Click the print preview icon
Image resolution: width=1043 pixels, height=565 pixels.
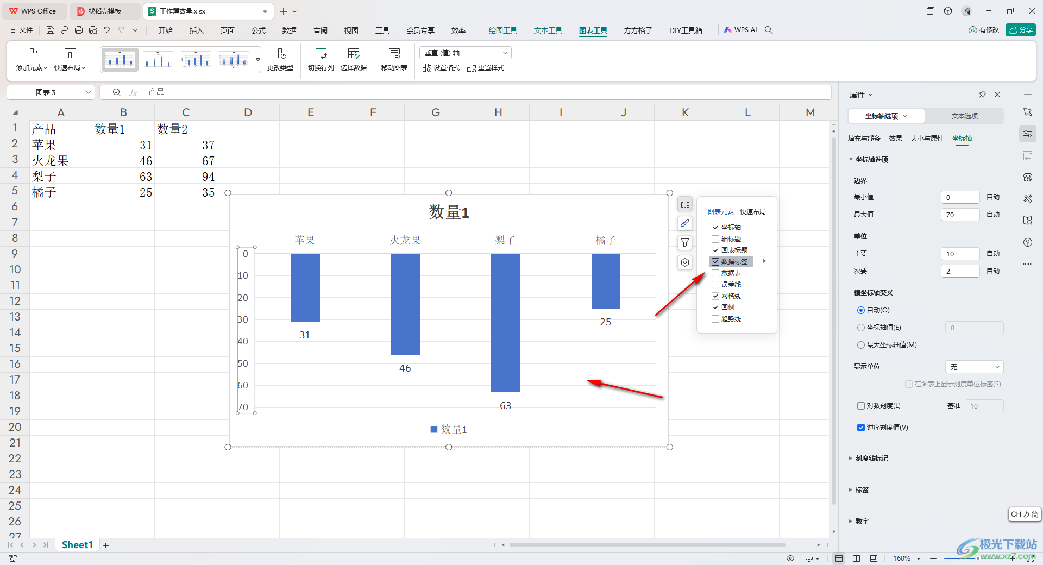click(x=93, y=30)
